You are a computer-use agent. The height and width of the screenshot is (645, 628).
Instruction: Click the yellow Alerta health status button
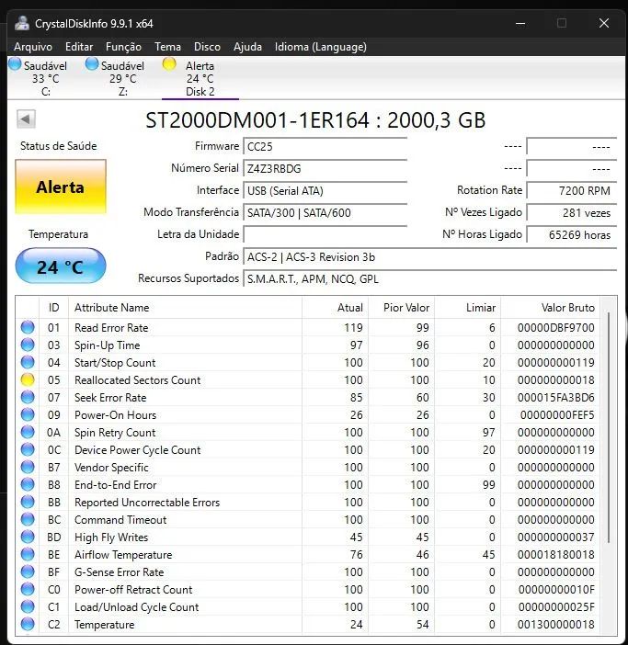point(61,187)
